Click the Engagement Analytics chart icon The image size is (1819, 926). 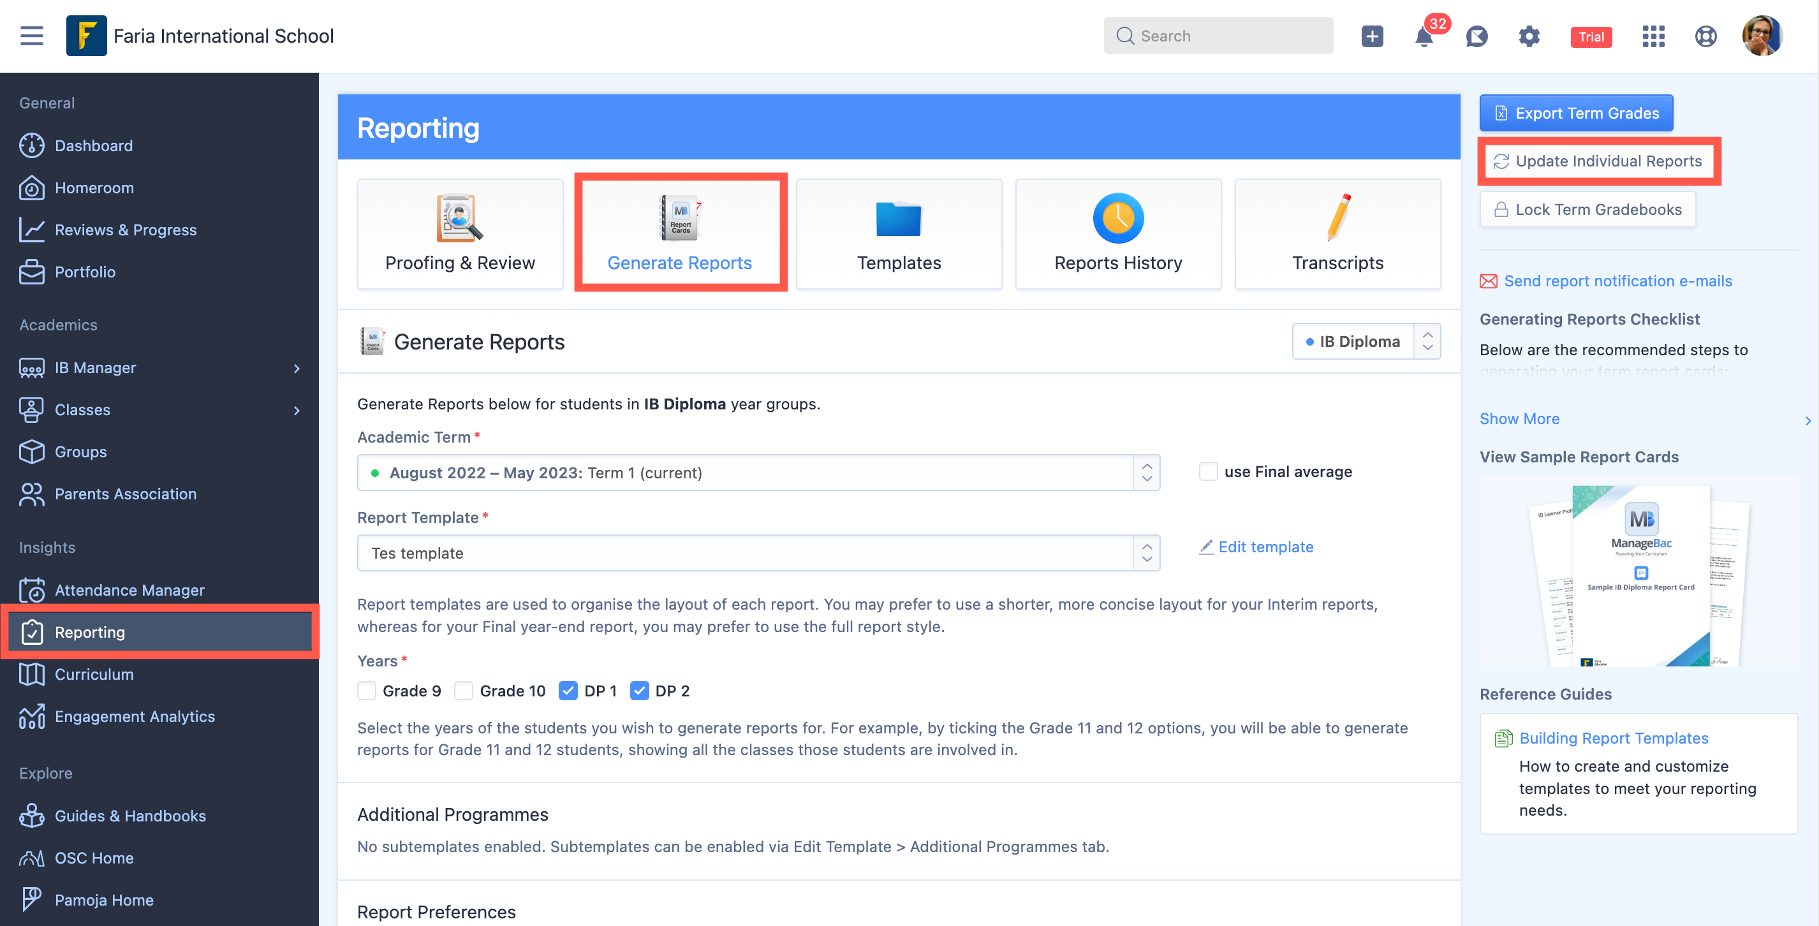[32, 716]
